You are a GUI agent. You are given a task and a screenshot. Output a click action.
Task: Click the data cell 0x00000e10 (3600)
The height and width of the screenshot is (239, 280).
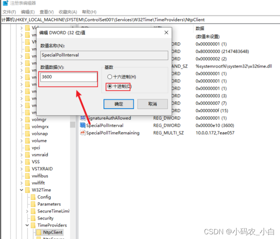215,125
